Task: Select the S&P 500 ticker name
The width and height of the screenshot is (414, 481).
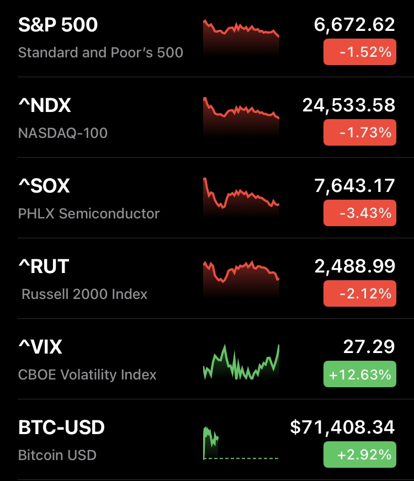Action: [58, 25]
